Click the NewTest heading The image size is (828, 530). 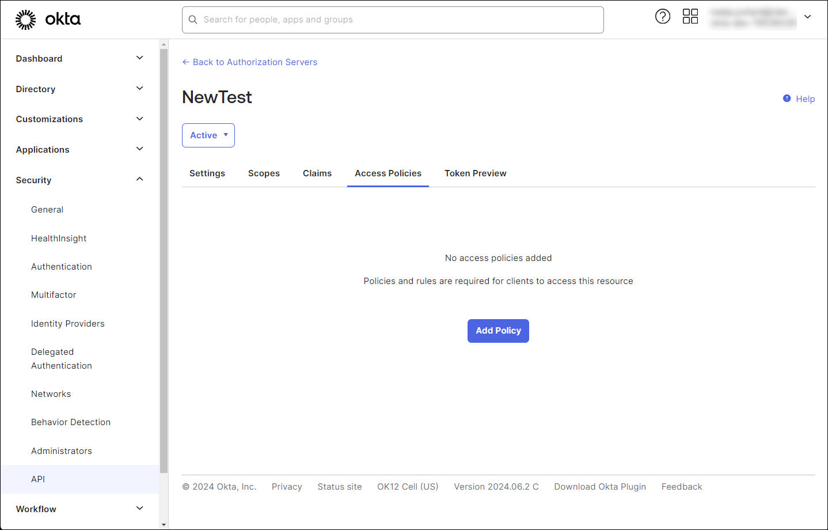217,97
